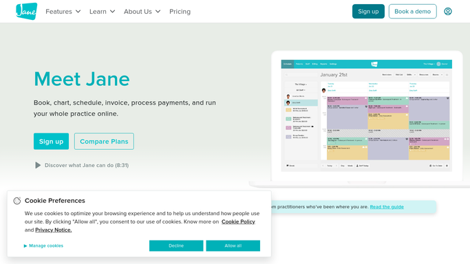Open the Read the guide link
Screen dimensions: 470x264
click(387, 207)
